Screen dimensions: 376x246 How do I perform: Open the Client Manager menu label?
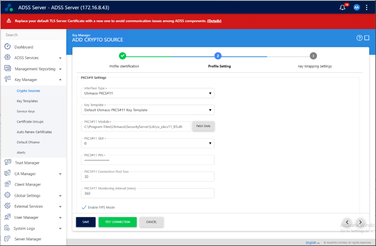(28, 184)
